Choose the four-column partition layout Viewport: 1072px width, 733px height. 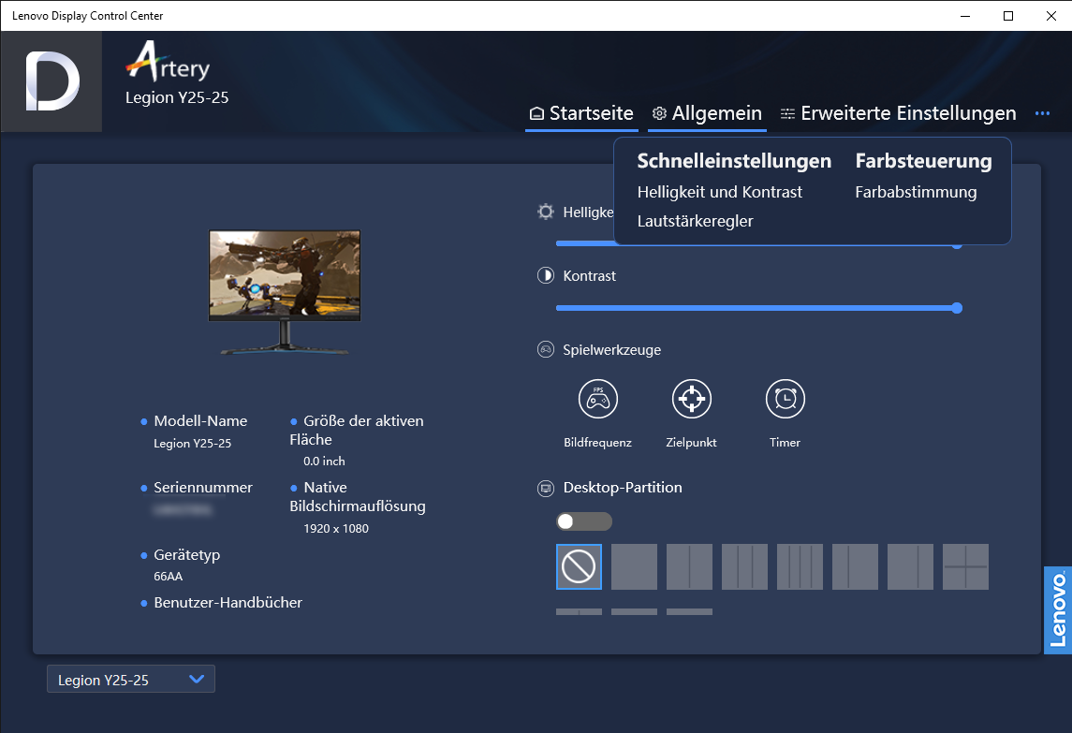(800, 567)
